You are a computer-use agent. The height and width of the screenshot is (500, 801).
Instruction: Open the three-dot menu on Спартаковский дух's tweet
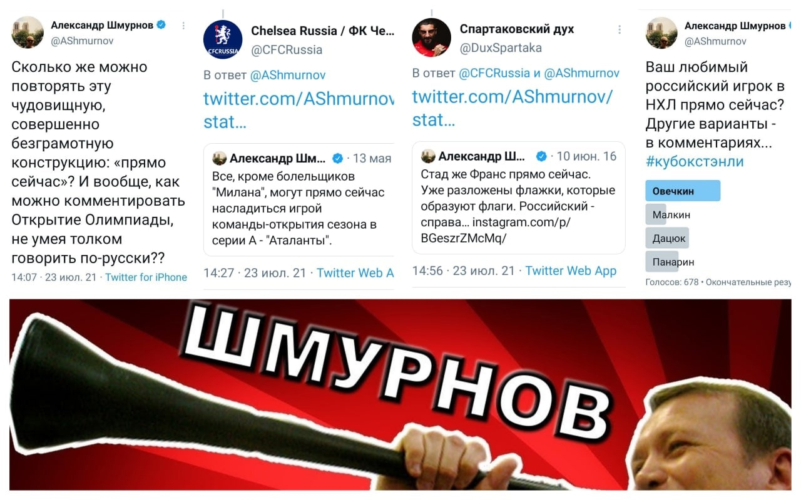(620, 29)
